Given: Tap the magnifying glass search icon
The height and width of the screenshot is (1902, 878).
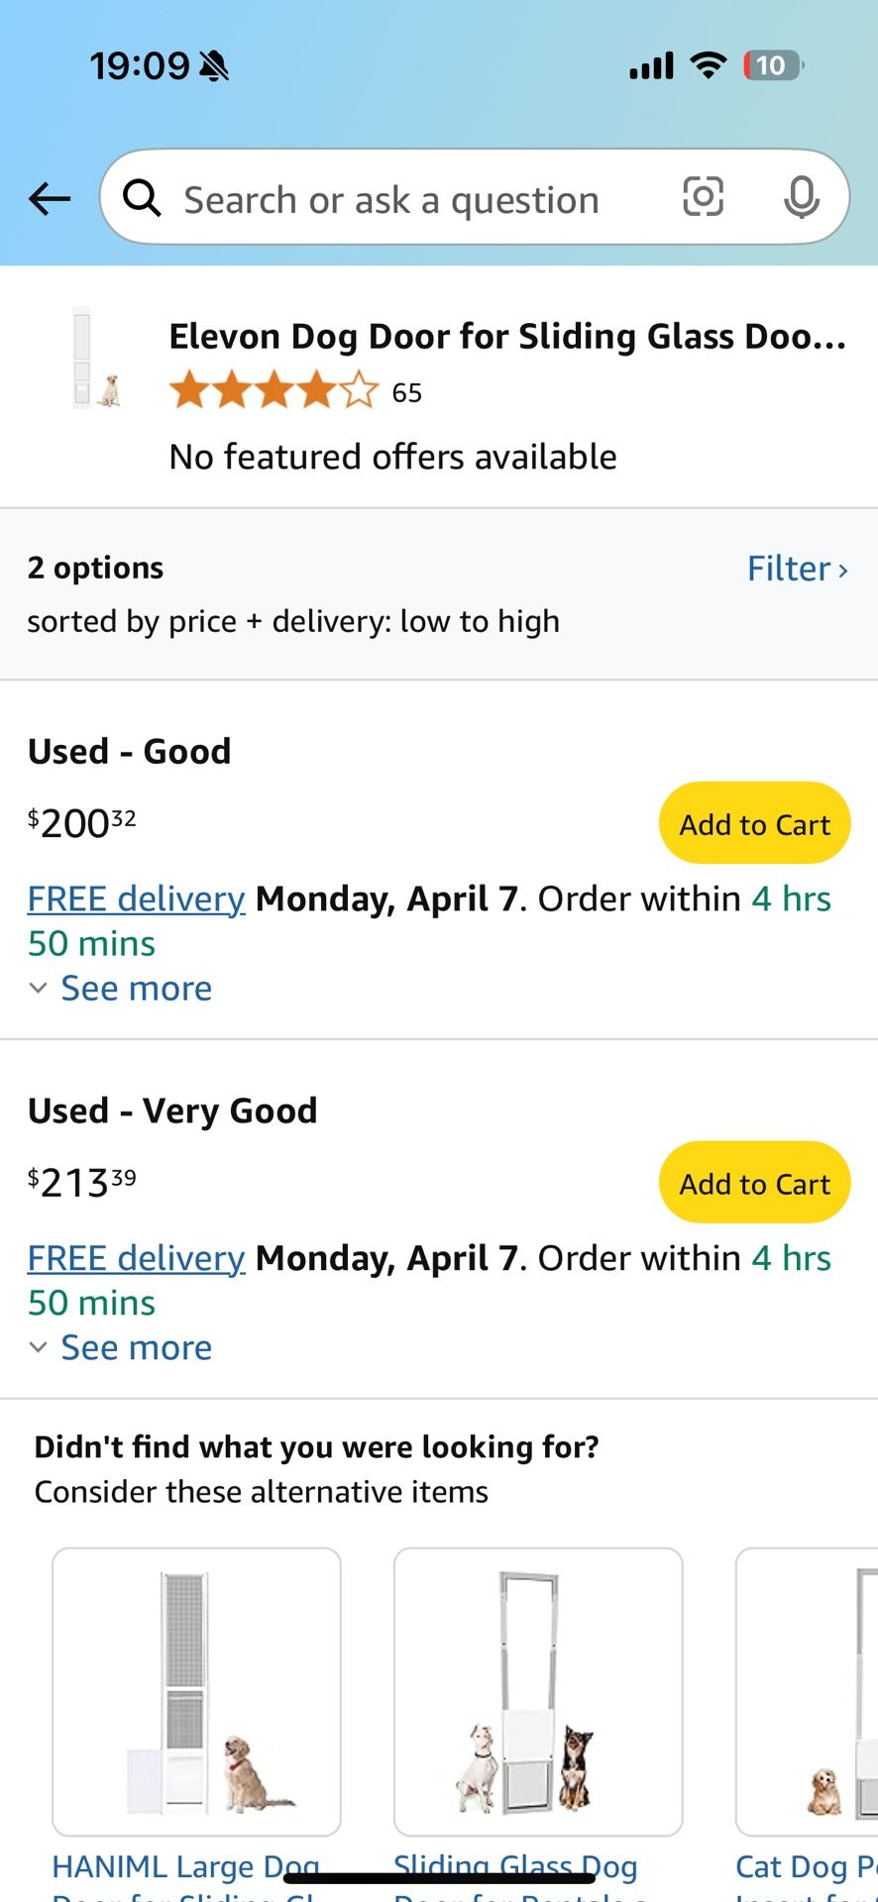Looking at the screenshot, I should click(143, 199).
